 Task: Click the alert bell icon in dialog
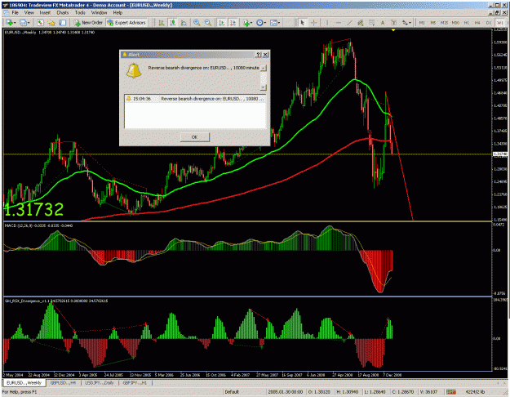(x=134, y=71)
